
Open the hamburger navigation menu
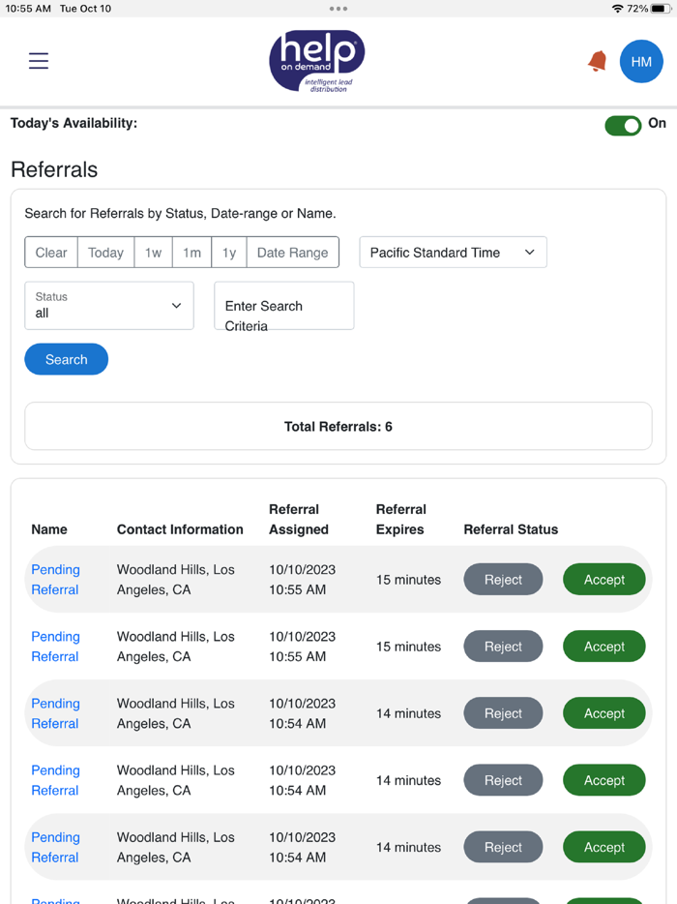point(38,60)
